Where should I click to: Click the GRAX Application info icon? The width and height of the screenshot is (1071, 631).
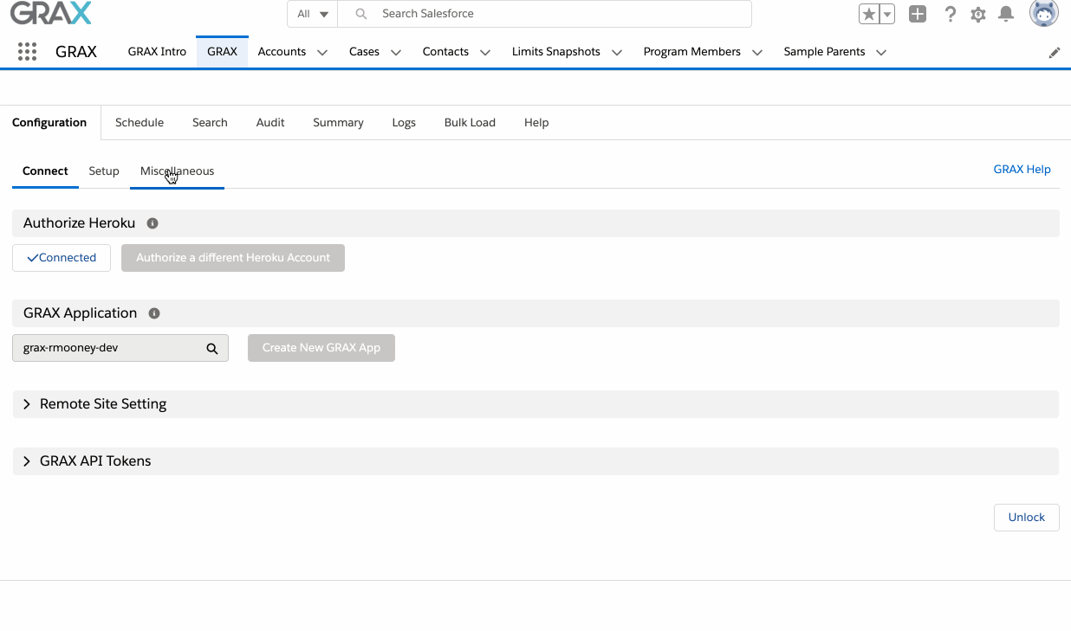[x=154, y=313]
